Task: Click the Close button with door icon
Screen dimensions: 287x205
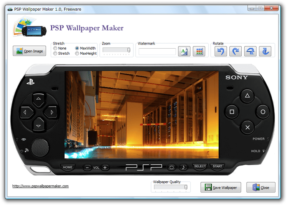Action: click(x=261, y=187)
